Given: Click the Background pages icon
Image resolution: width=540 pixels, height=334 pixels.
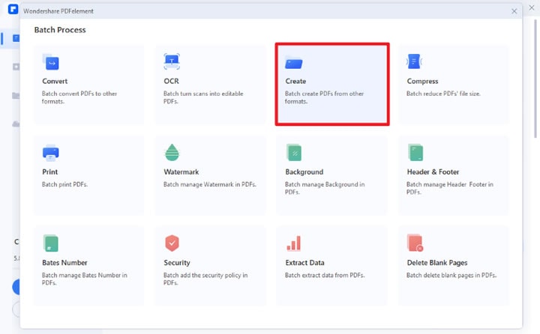Looking at the screenshot, I should click(294, 153).
